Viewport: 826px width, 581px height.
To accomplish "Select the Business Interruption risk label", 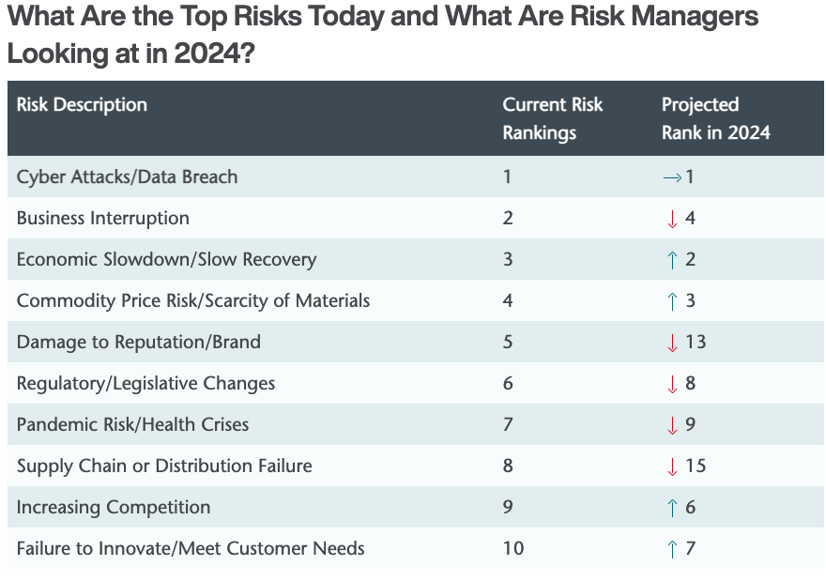I will [103, 218].
